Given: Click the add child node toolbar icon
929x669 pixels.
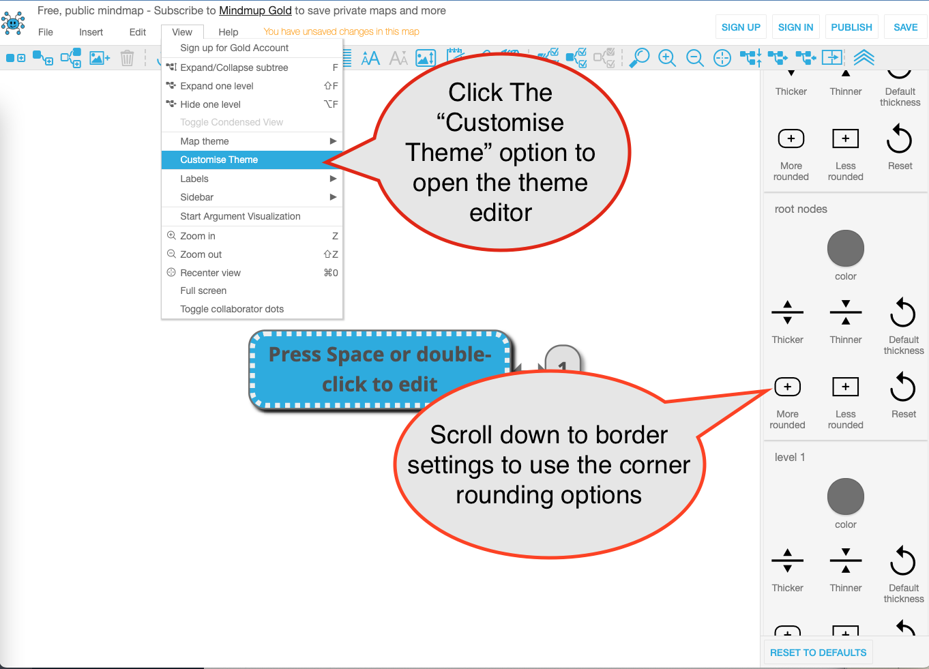Looking at the screenshot, I should [x=43, y=58].
